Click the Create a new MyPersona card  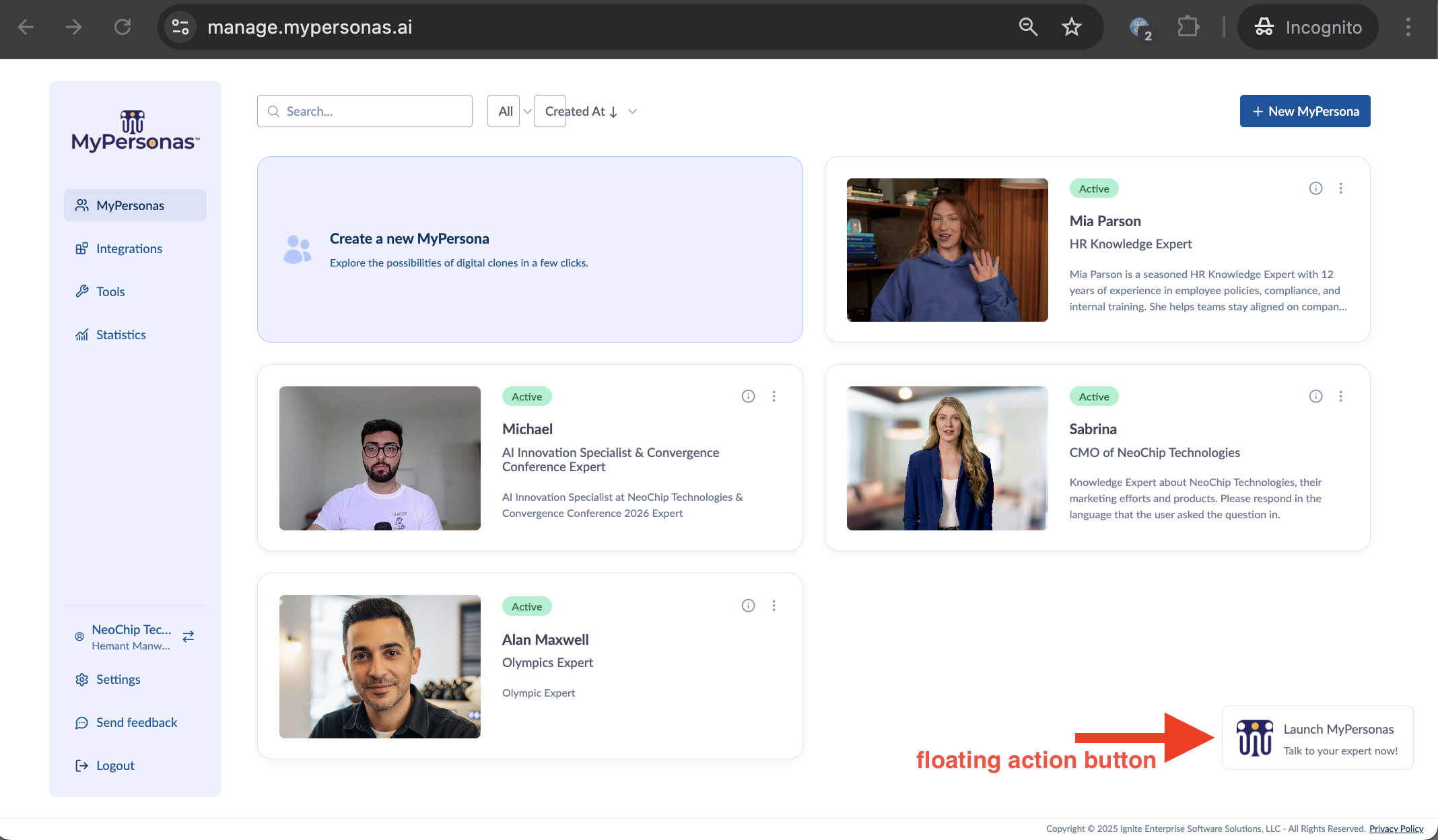pos(530,250)
